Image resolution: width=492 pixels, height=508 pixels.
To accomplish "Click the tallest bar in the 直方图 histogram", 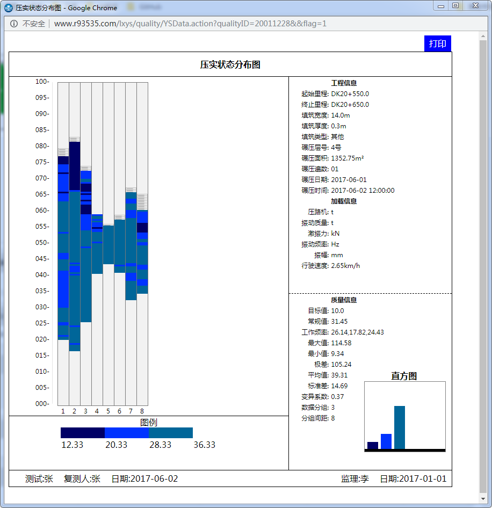I will click(399, 427).
